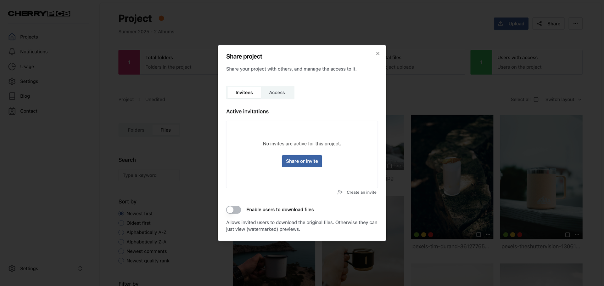Expand the Switch layout dropdown

[563, 100]
